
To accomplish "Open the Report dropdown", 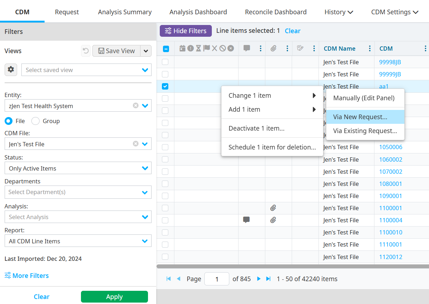I will pos(145,241).
